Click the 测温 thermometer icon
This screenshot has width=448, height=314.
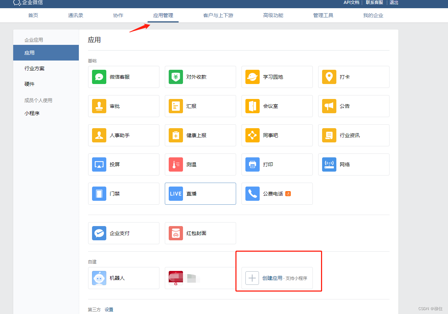[x=176, y=164]
